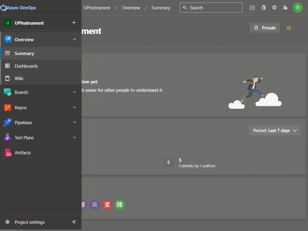308x231 pixels.
Task: Open the UPInstrument project avatar icon
Action: (x=8, y=23)
